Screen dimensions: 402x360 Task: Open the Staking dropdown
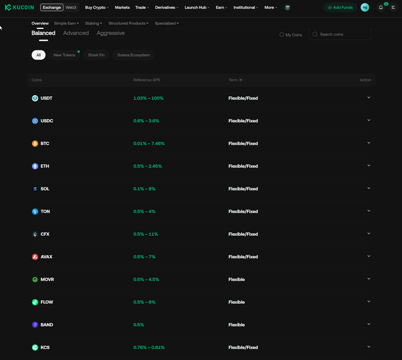[93, 23]
